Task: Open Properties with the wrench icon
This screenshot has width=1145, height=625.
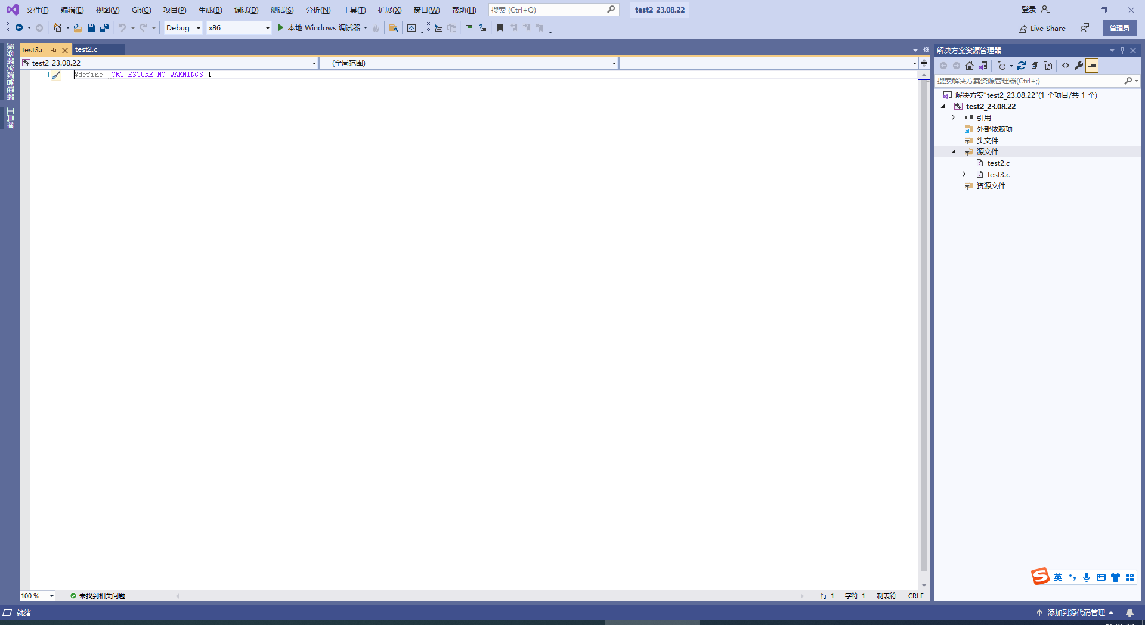Action: [x=1079, y=66]
